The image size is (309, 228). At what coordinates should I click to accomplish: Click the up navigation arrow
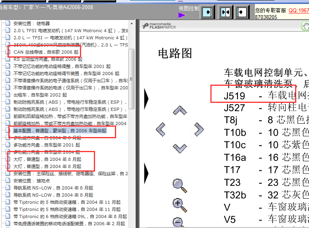click(180, 110)
